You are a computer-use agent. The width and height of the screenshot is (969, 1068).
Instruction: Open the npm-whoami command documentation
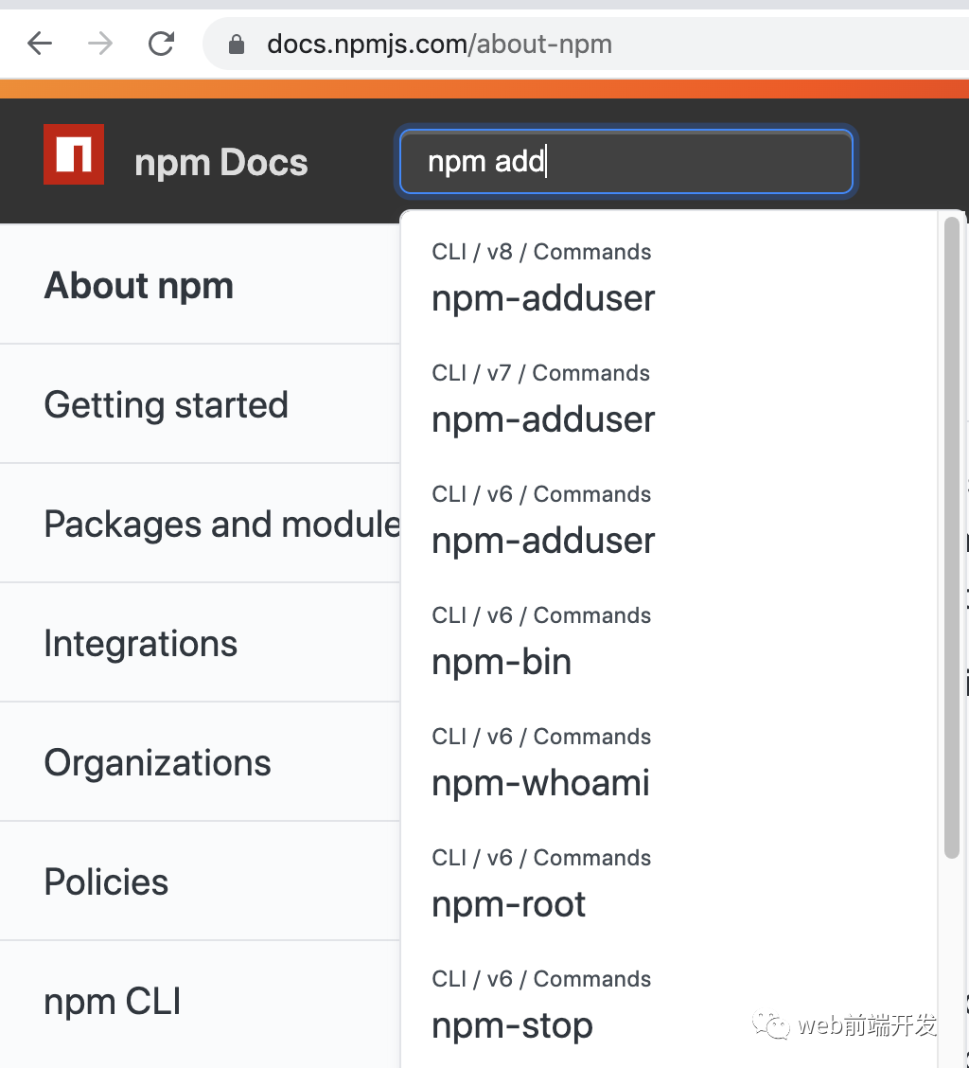pos(540,782)
